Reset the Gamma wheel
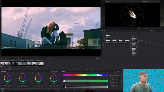The width and height of the screenshot is (164, 92). point(29,73)
